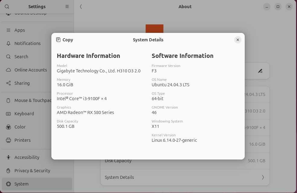Click Gigabyte Technology model value
This screenshot has width=297, height=193.
pos(98,71)
